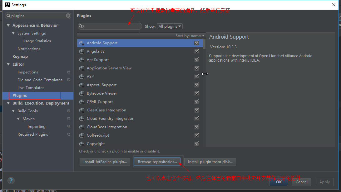Collapse the Build Tools node

(x=13, y=111)
